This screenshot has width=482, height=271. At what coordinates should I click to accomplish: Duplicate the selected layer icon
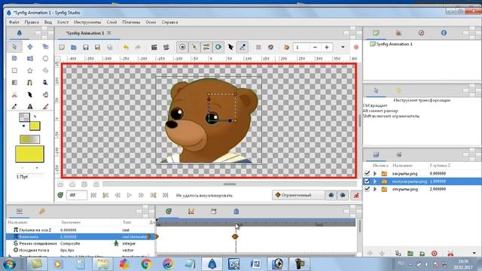(x=398, y=254)
